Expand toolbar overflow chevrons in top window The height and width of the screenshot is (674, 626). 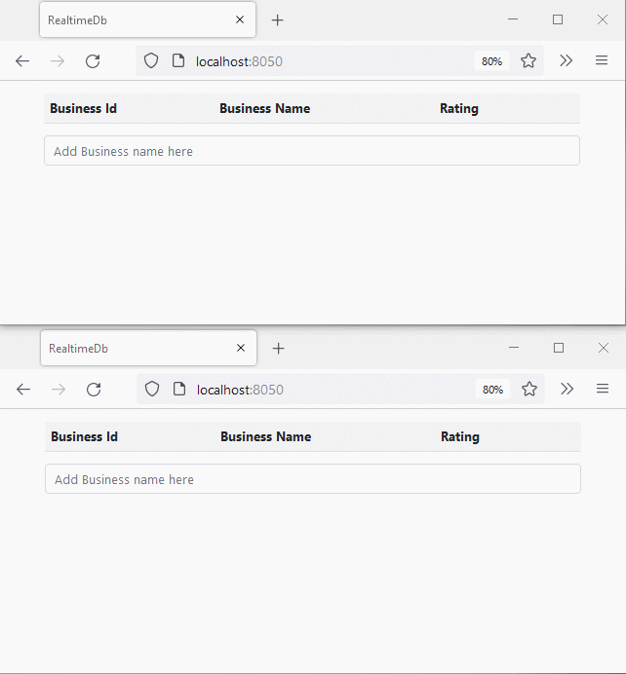click(567, 61)
